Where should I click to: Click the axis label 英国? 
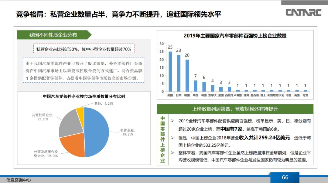pyautogui.click(x=297, y=95)
